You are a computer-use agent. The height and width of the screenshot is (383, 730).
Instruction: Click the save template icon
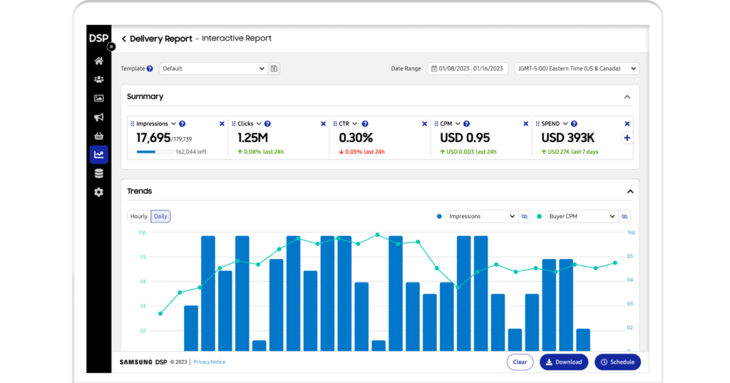(x=274, y=68)
